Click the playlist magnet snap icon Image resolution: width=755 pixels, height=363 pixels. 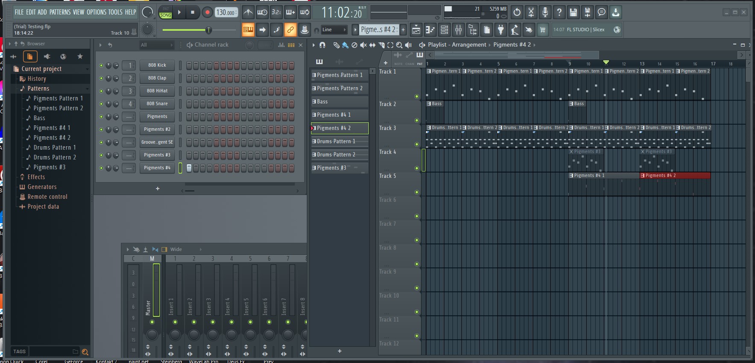[323, 45]
